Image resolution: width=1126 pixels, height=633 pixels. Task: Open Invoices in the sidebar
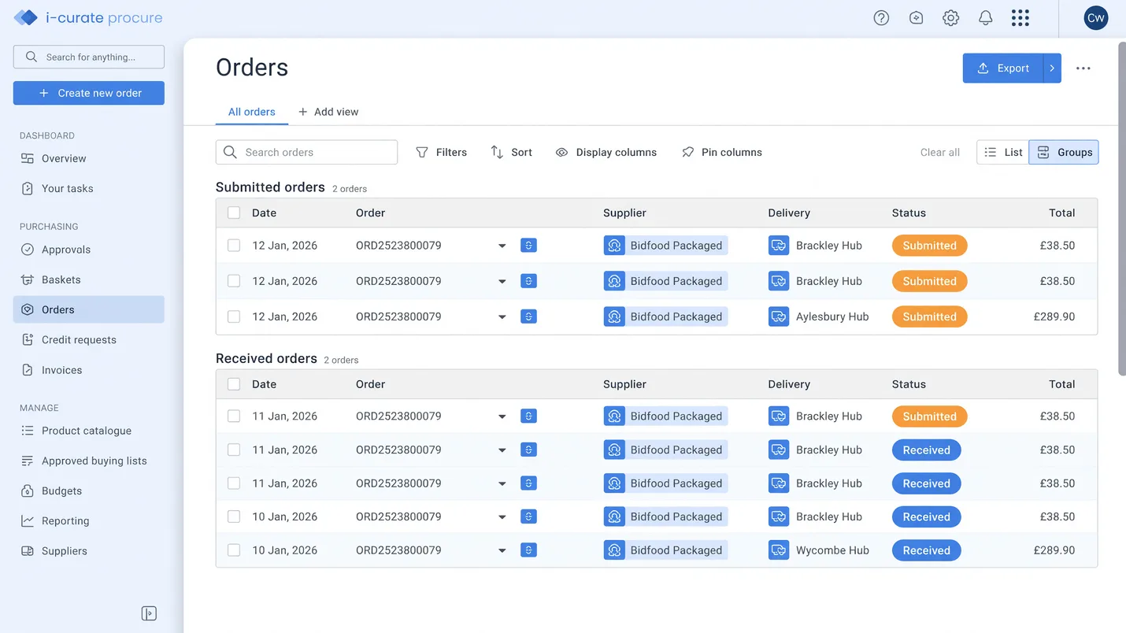tap(88, 370)
